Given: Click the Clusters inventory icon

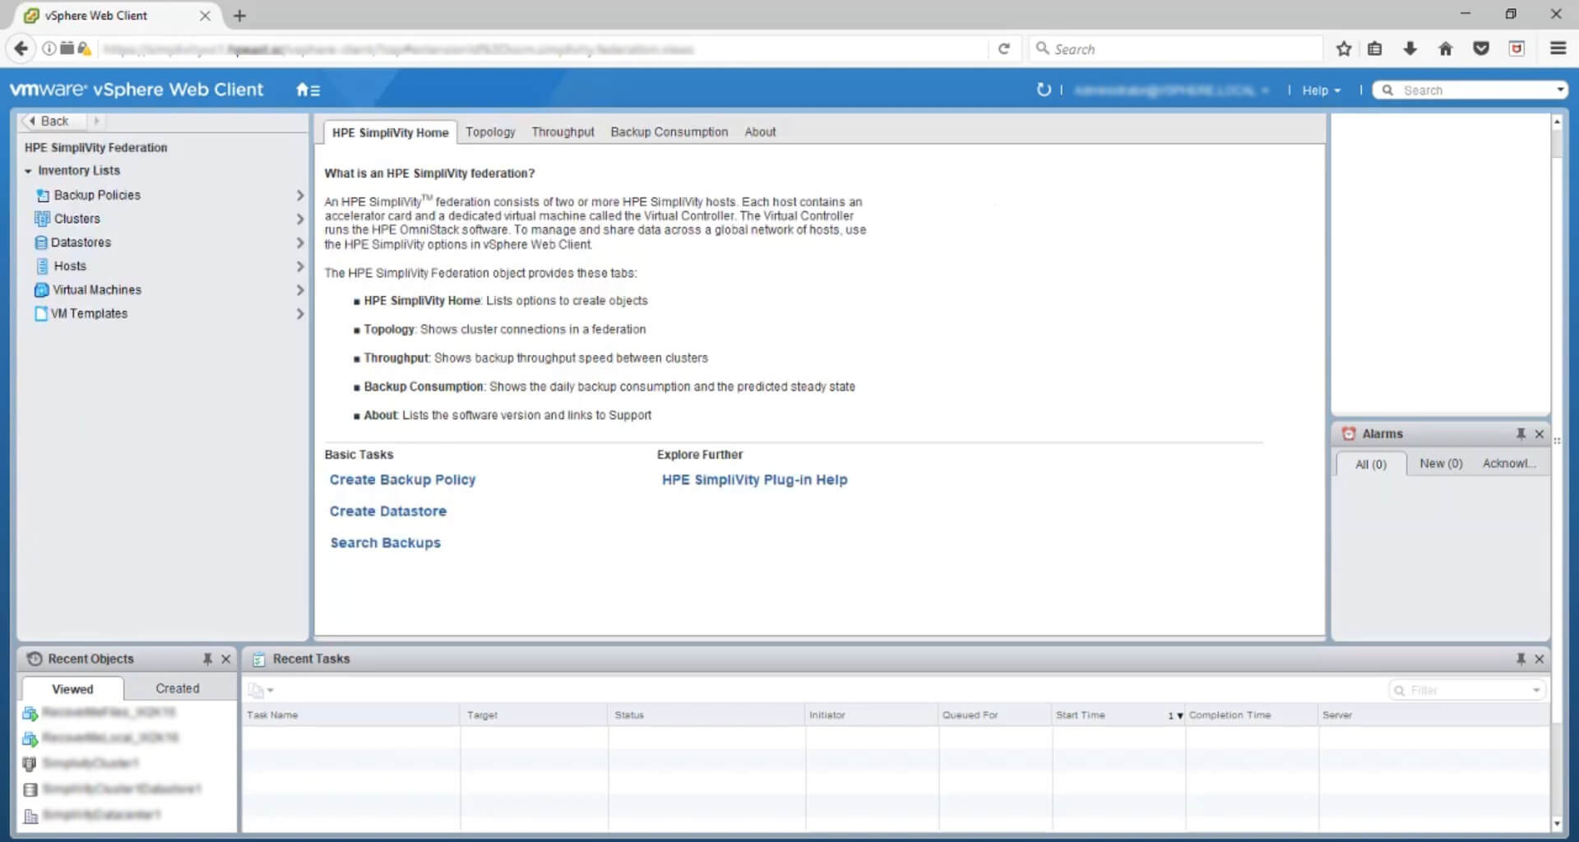Looking at the screenshot, I should click(x=43, y=219).
